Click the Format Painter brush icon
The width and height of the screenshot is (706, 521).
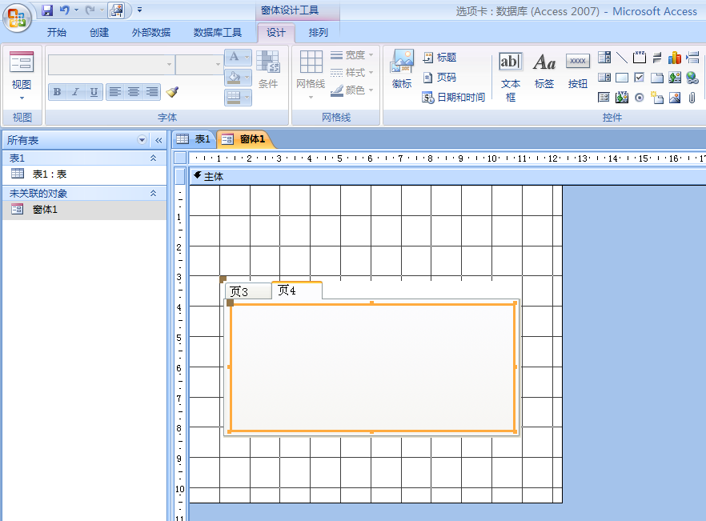(x=172, y=92)
